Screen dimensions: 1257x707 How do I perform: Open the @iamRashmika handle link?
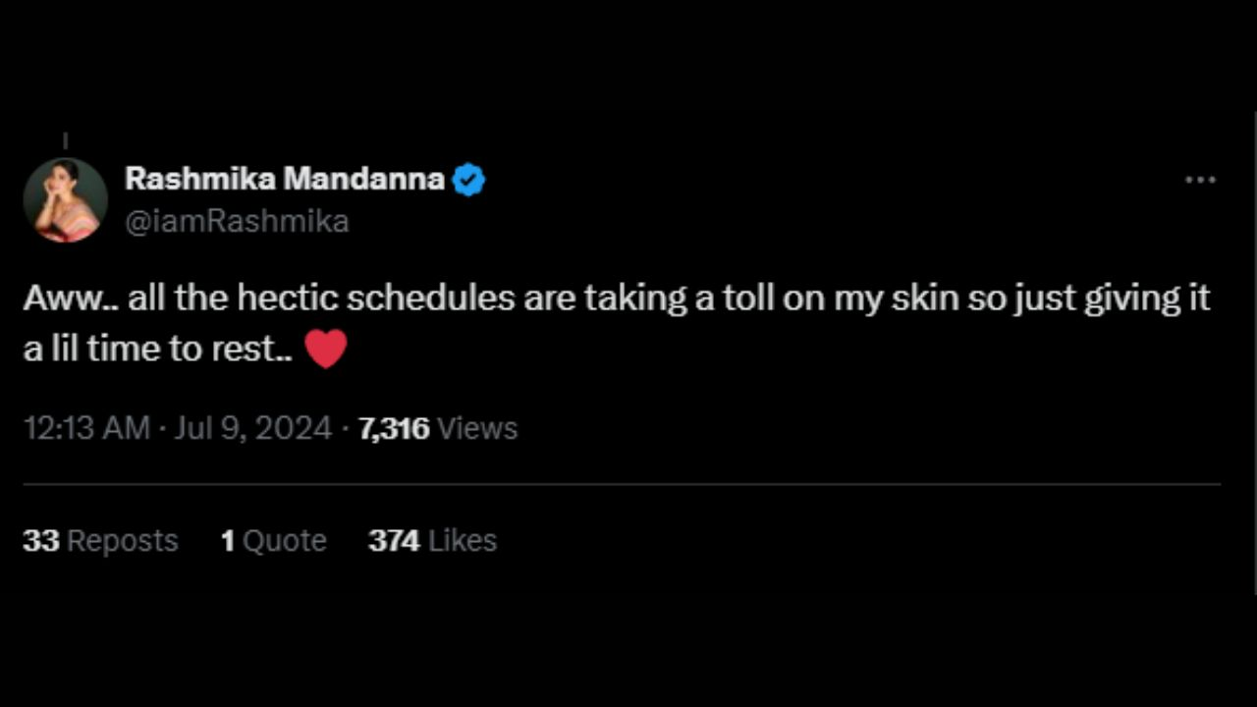(238, 221)
